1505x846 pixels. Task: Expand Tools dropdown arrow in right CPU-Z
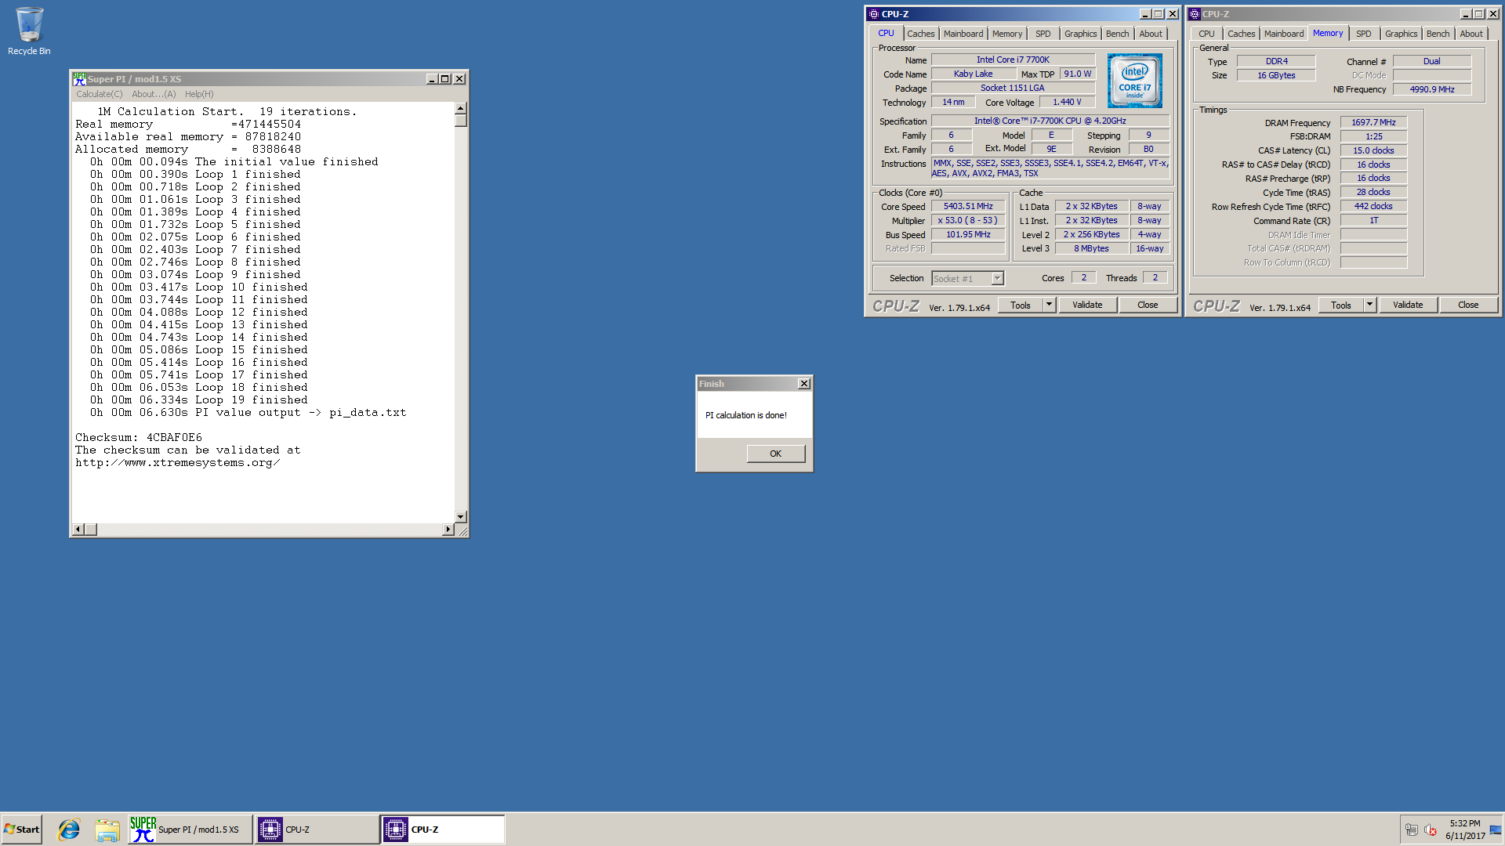point(1369,305)
